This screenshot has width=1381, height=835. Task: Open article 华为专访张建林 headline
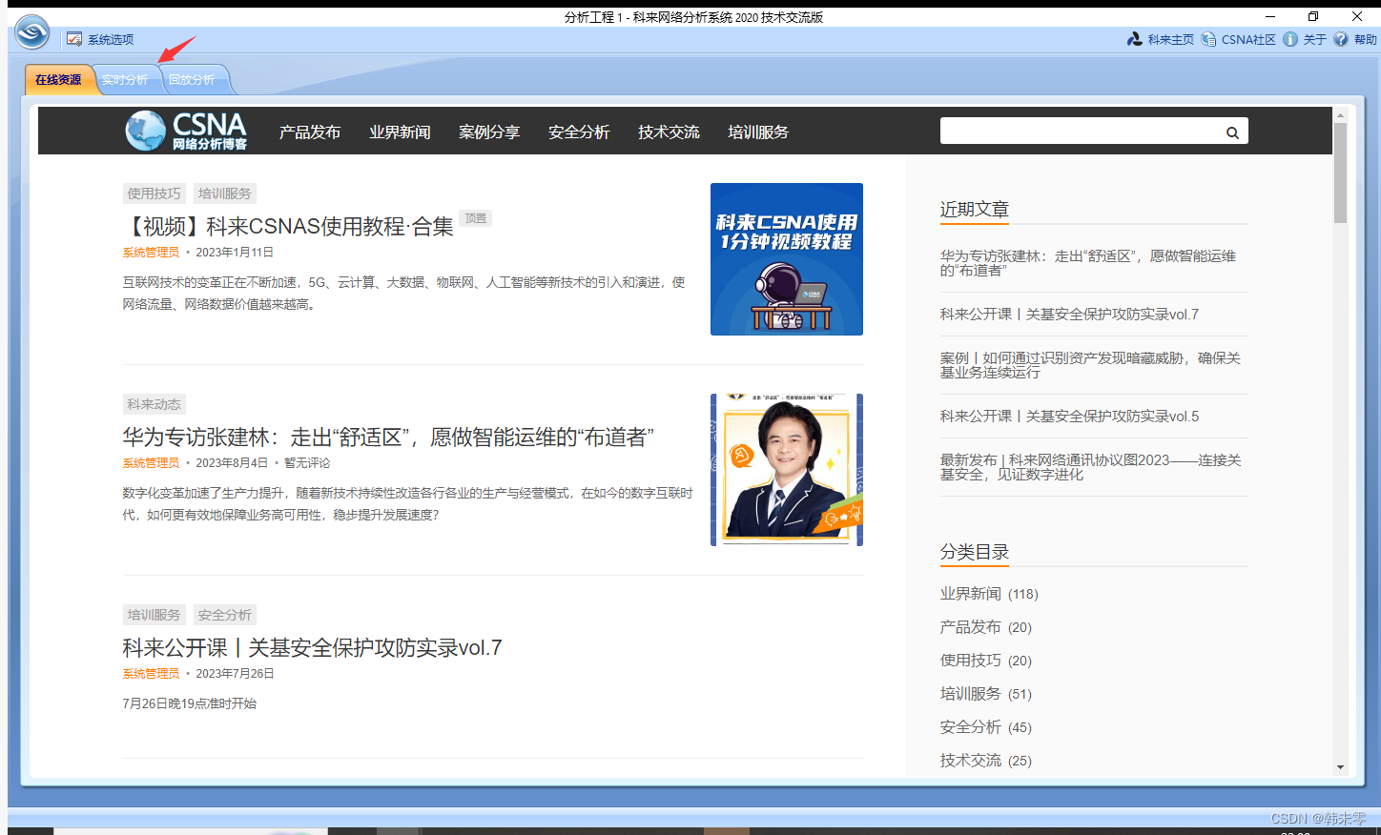(x=388, y=437)
